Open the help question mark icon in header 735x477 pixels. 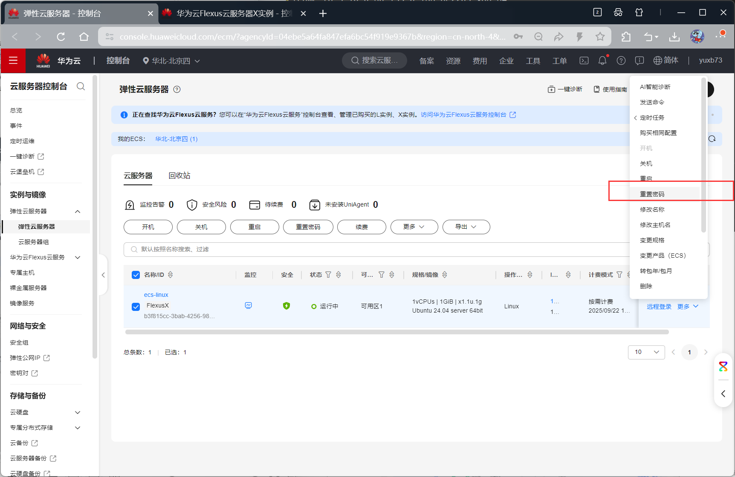pyautogui.click(x=621, y=60)
